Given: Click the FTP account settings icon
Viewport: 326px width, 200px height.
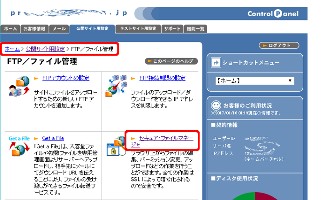Looking at the screenshot, I should (20, 86).
